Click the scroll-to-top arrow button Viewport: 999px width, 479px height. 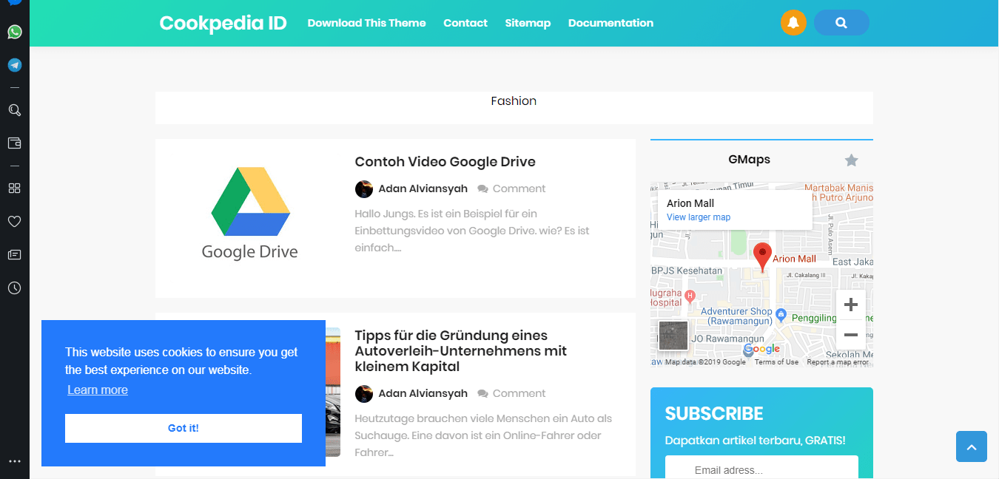click(972, 446)
